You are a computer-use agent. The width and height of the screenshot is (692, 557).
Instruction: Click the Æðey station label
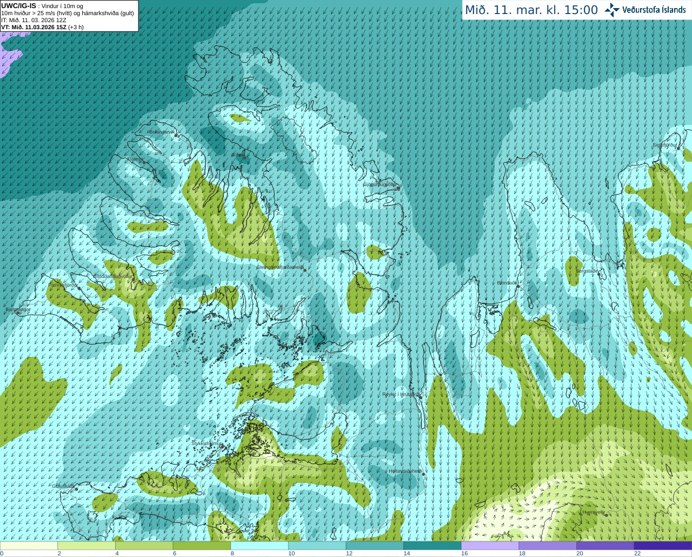(238, 155)
